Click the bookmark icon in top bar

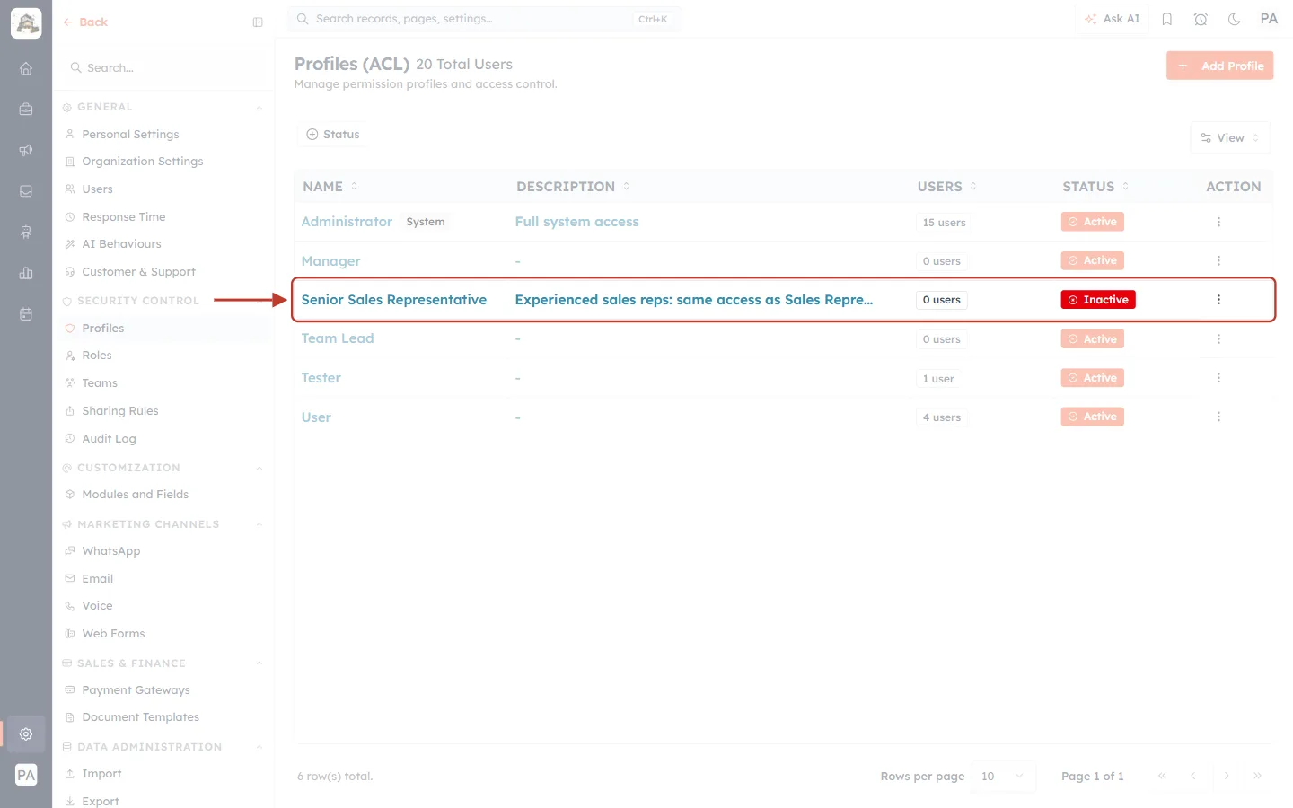[1167, 19]
